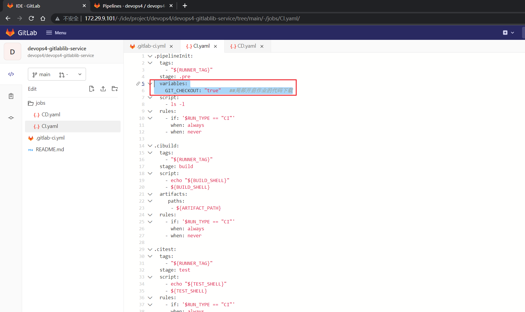Screen dimensions: 525x312
Task: Click the not-secure warning icon
Action: tap(58, 19)
